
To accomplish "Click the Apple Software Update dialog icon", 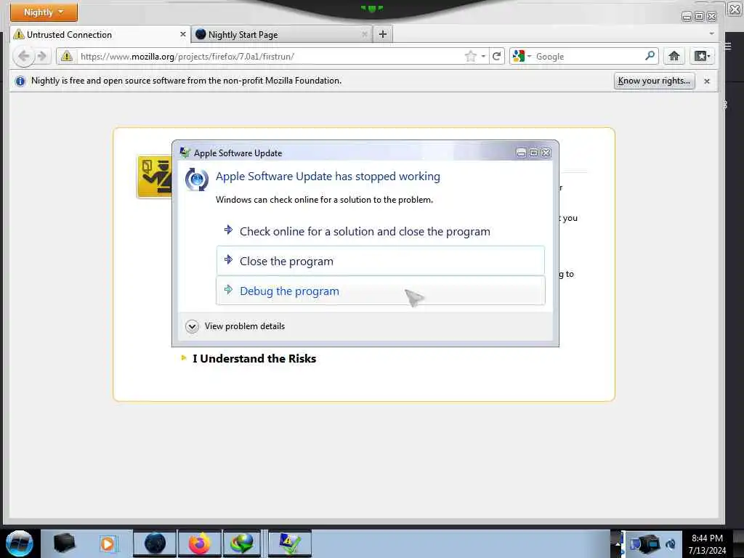I will click(196, 179).
